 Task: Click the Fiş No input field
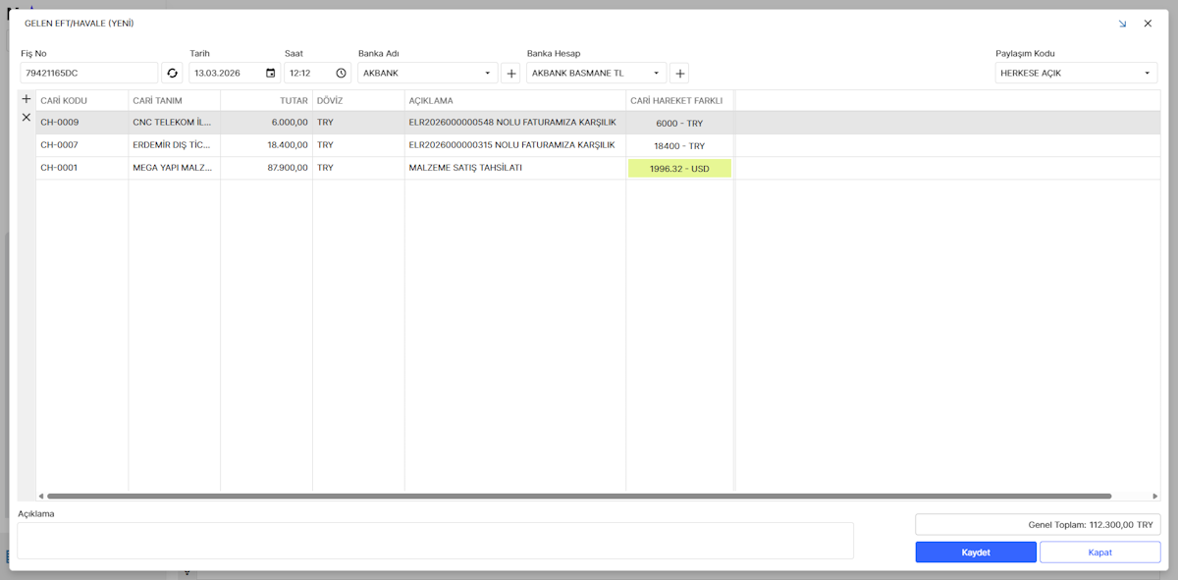pyautogui.click(x=88, y=73)
